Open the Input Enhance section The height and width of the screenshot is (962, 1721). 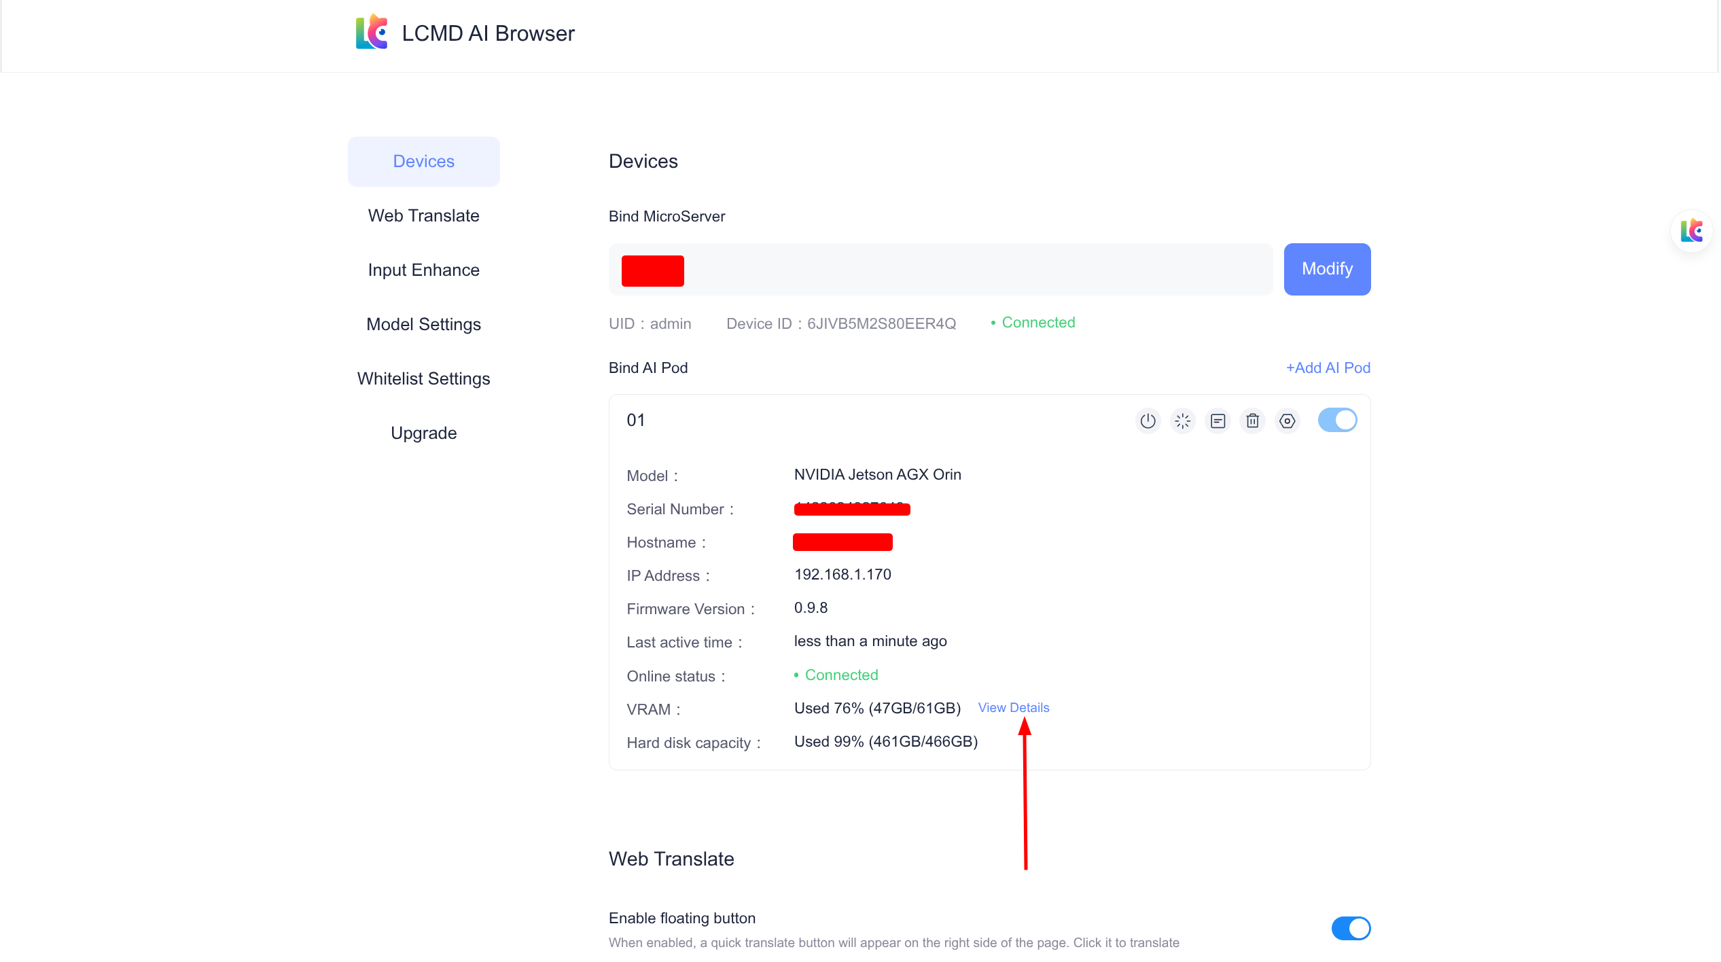pyautogui.click(x=423, y=270)
